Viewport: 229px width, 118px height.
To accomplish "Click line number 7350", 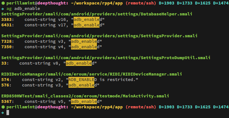I will click(x=6, y=47).
